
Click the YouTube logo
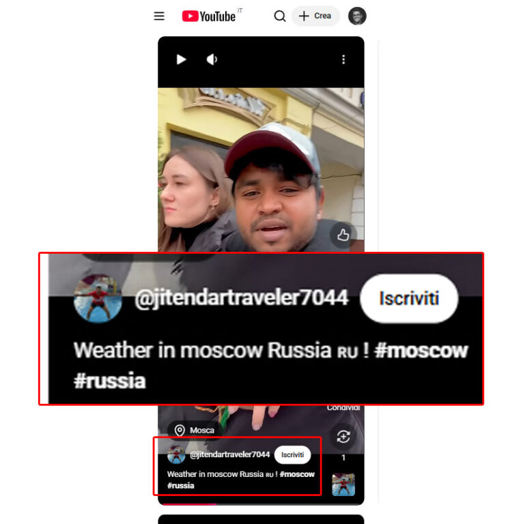[209, 16]
